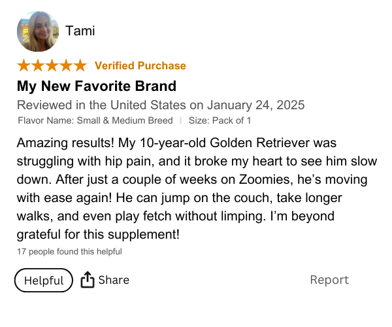392x327 pixels.
Task: Click the Flavor Name Small & Medium Breed text
Action: 95,120
